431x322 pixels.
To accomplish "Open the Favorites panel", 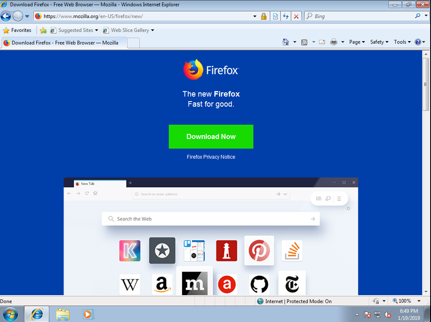I will point(17,30).
